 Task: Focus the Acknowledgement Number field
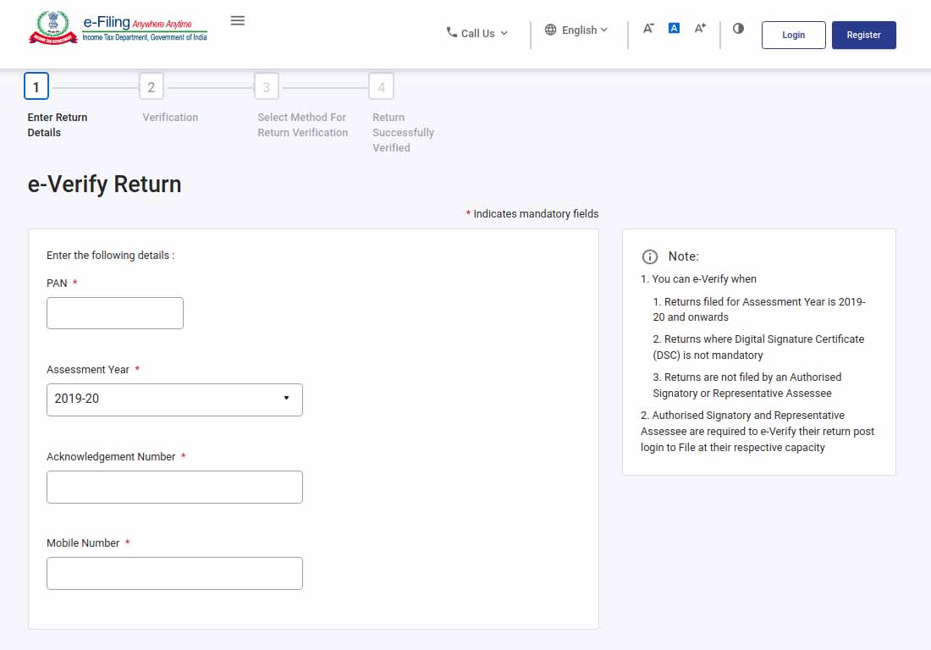click(x=174, y=487)
